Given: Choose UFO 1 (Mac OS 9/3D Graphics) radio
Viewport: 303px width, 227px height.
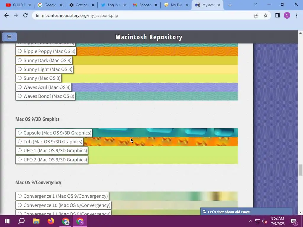Looking at the screenshot, I should tap(20, 150).
